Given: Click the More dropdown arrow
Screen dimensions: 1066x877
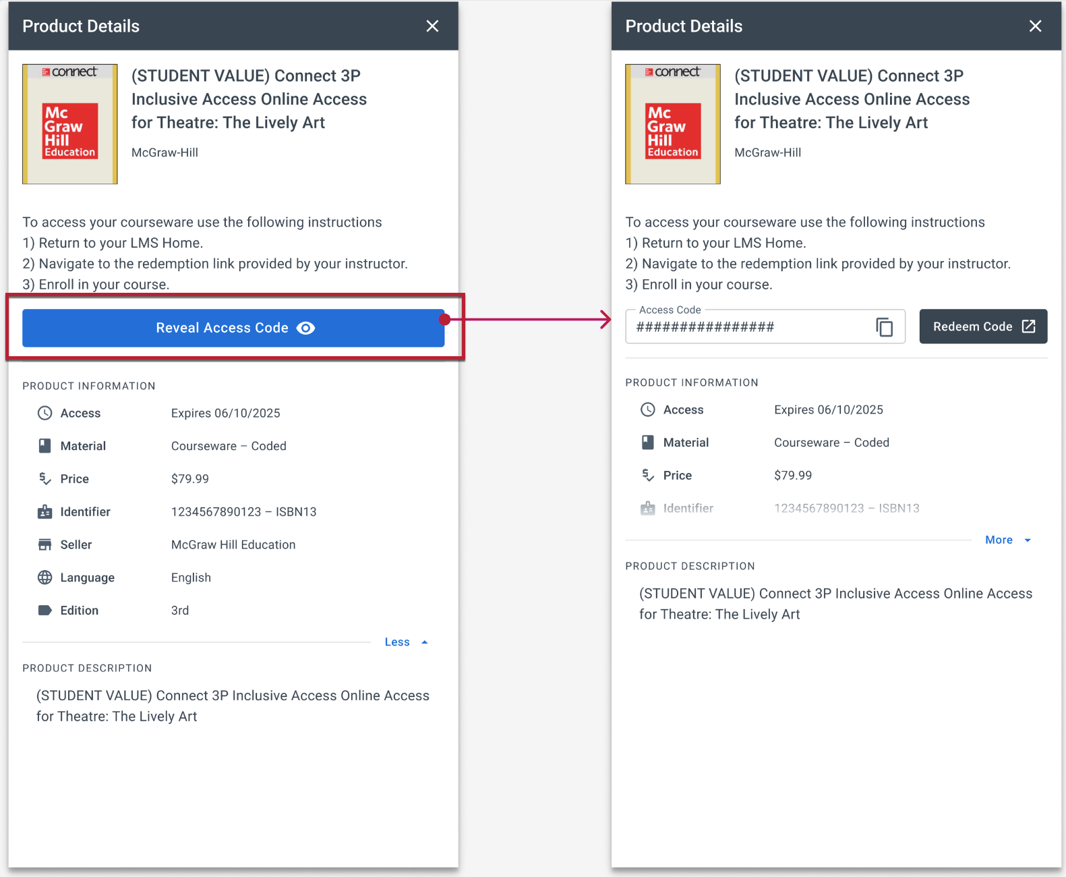Looking at the screenshot, I should click(1028, 540).
